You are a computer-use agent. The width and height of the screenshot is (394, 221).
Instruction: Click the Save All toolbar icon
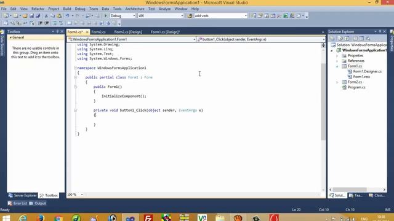point(38,16)
